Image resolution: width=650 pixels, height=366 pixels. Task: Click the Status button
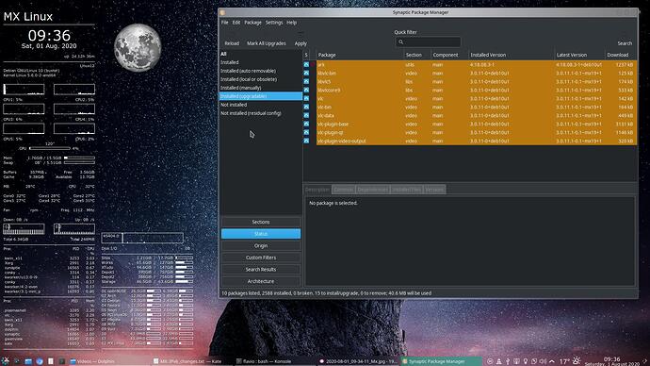(261, 234)
